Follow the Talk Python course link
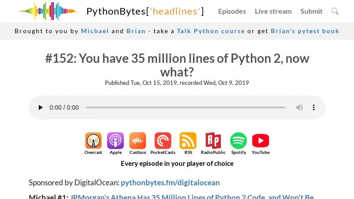This screenshot has width=354, height=199. point(211,31)
